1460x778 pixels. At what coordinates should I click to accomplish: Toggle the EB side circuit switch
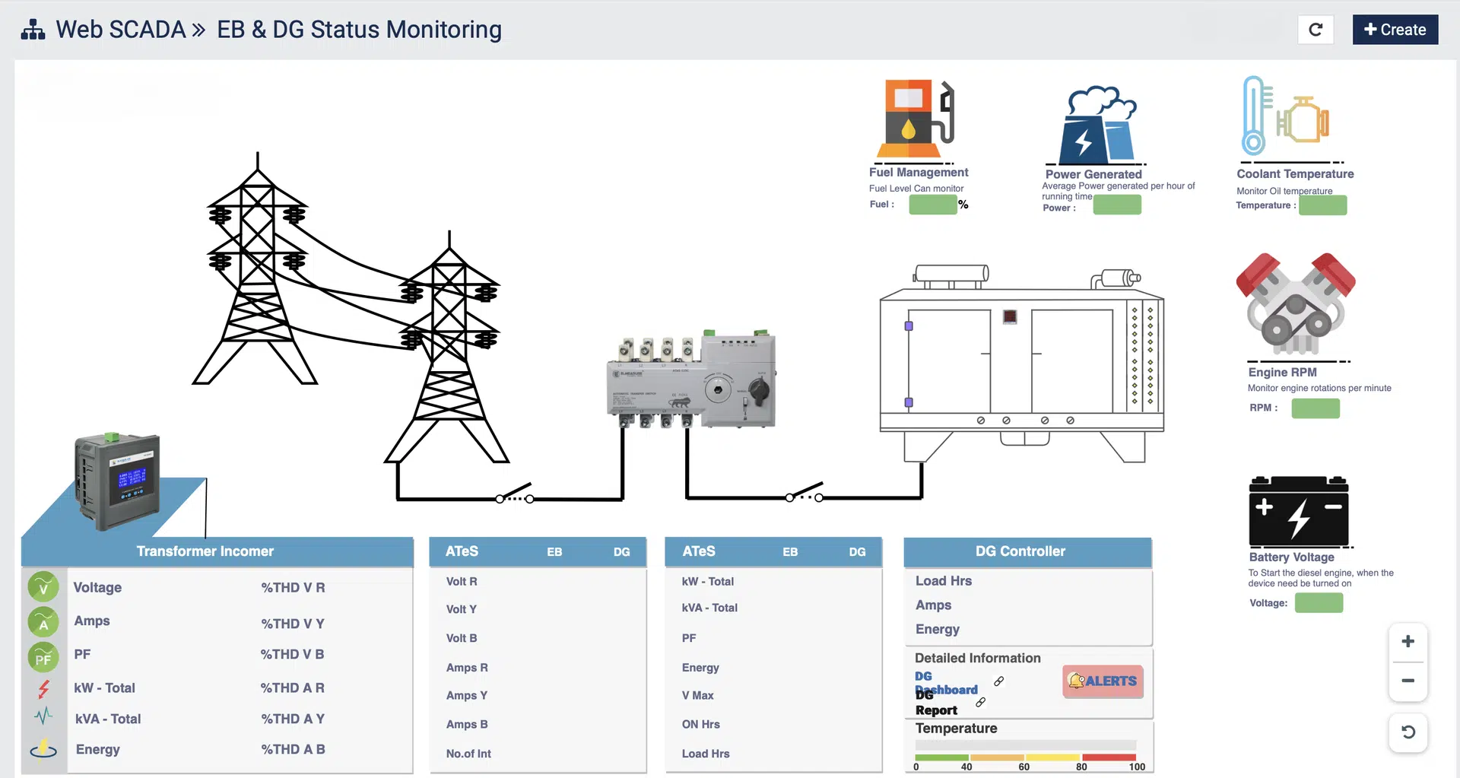tap(515, 493)
